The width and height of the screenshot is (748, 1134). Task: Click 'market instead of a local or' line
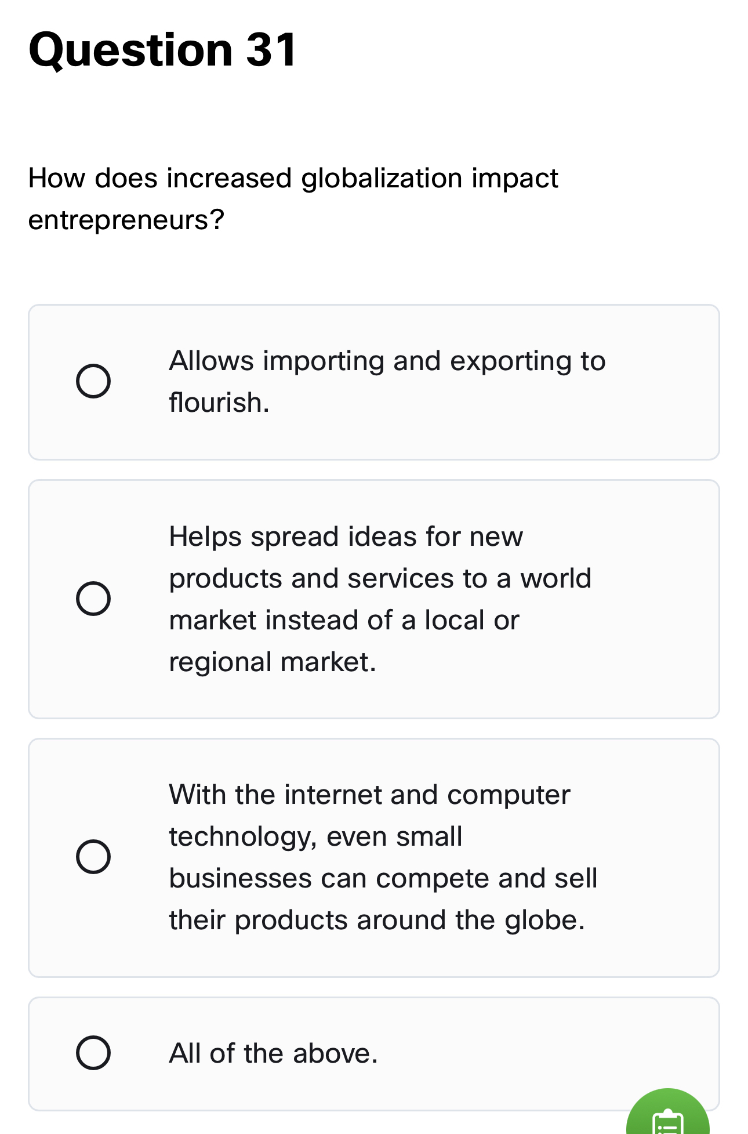click(x=344, y=620)
